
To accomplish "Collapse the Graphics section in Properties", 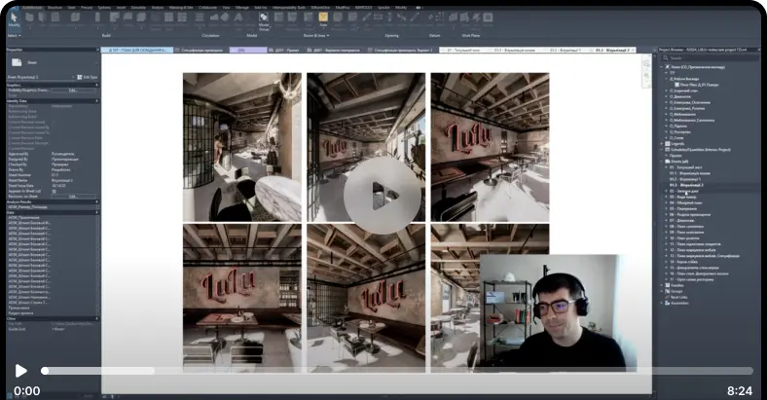I will point(96,85).
